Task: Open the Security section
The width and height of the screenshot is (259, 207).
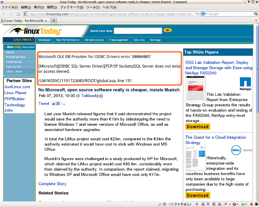Action: (x=139, y=40)
